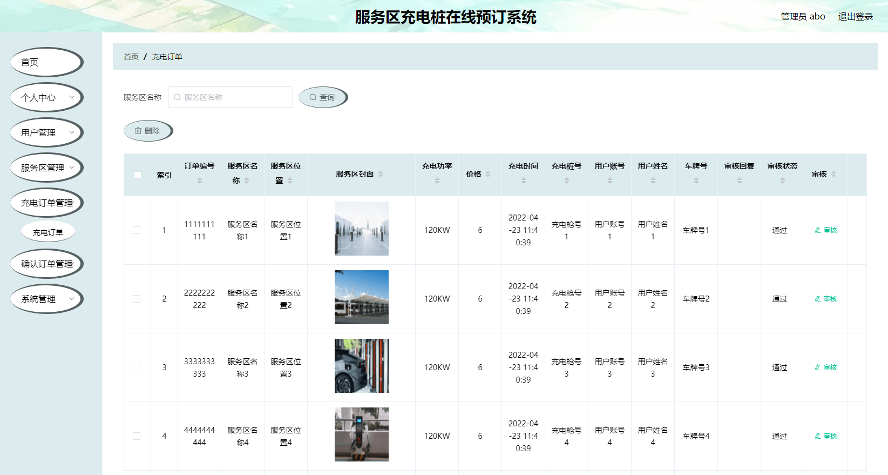888x475 pixels.
Task: Focus the 服务区名称 search input
Action: [x=231, y=97]
